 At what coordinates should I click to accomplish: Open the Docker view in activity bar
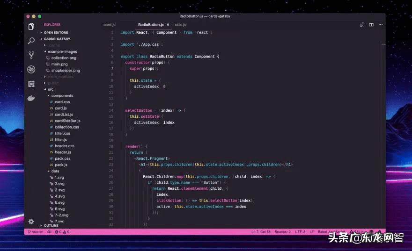point(31,98)
